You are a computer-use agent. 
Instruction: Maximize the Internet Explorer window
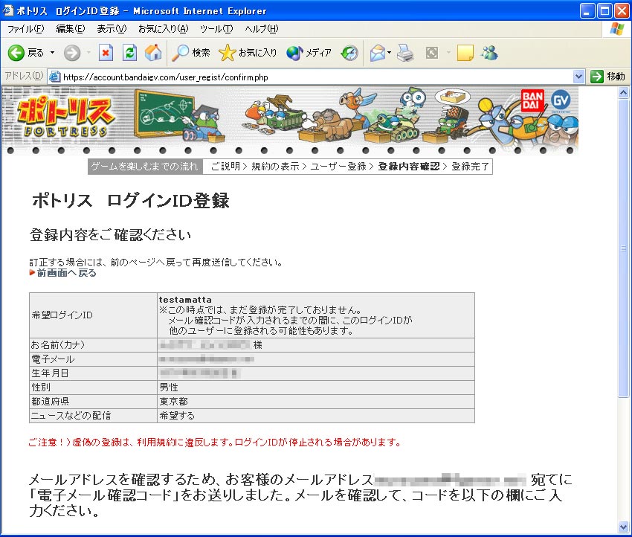pos(604,11)
